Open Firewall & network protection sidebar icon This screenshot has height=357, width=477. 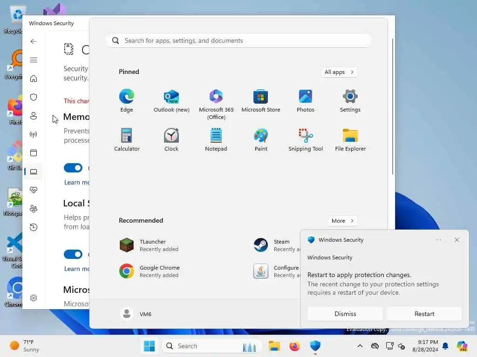click(x=34, y=134)
